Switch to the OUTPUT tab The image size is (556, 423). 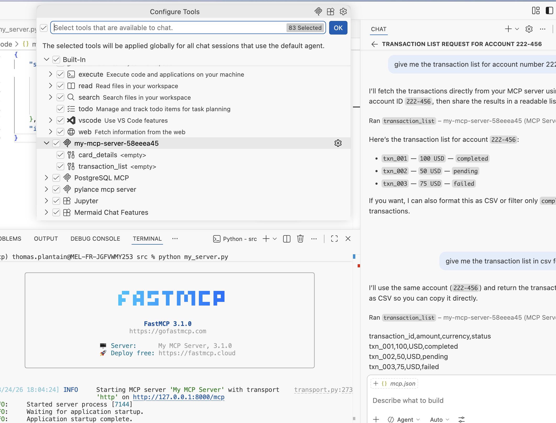click(x=46, y=239)
